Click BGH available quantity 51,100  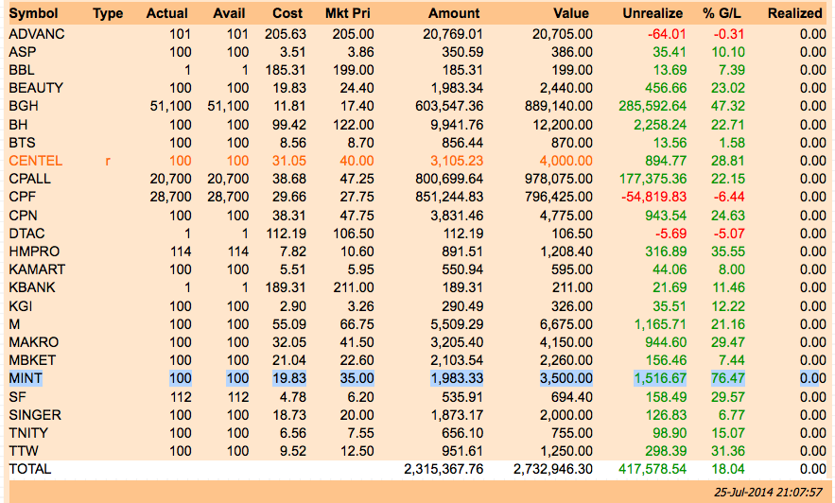(x=228, y=107)
